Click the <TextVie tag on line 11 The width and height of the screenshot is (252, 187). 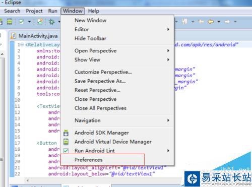48,106
